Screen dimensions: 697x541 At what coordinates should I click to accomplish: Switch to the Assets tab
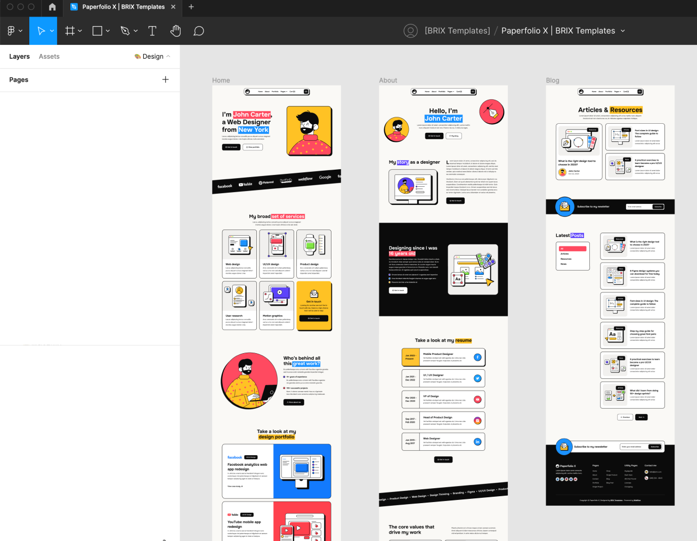[49, 57]
